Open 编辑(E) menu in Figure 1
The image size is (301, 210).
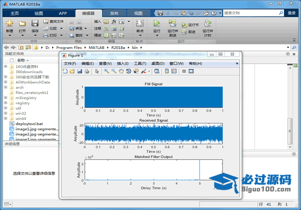pos(88,63)
